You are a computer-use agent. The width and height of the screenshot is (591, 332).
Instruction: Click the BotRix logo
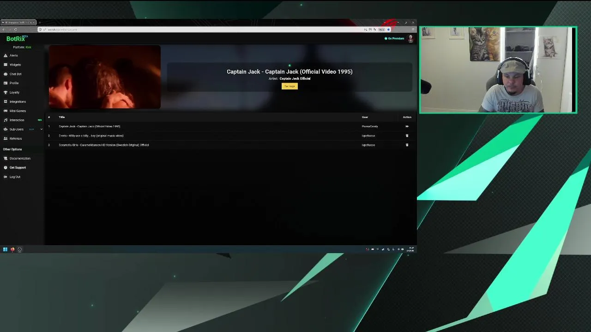coord(17,39)
